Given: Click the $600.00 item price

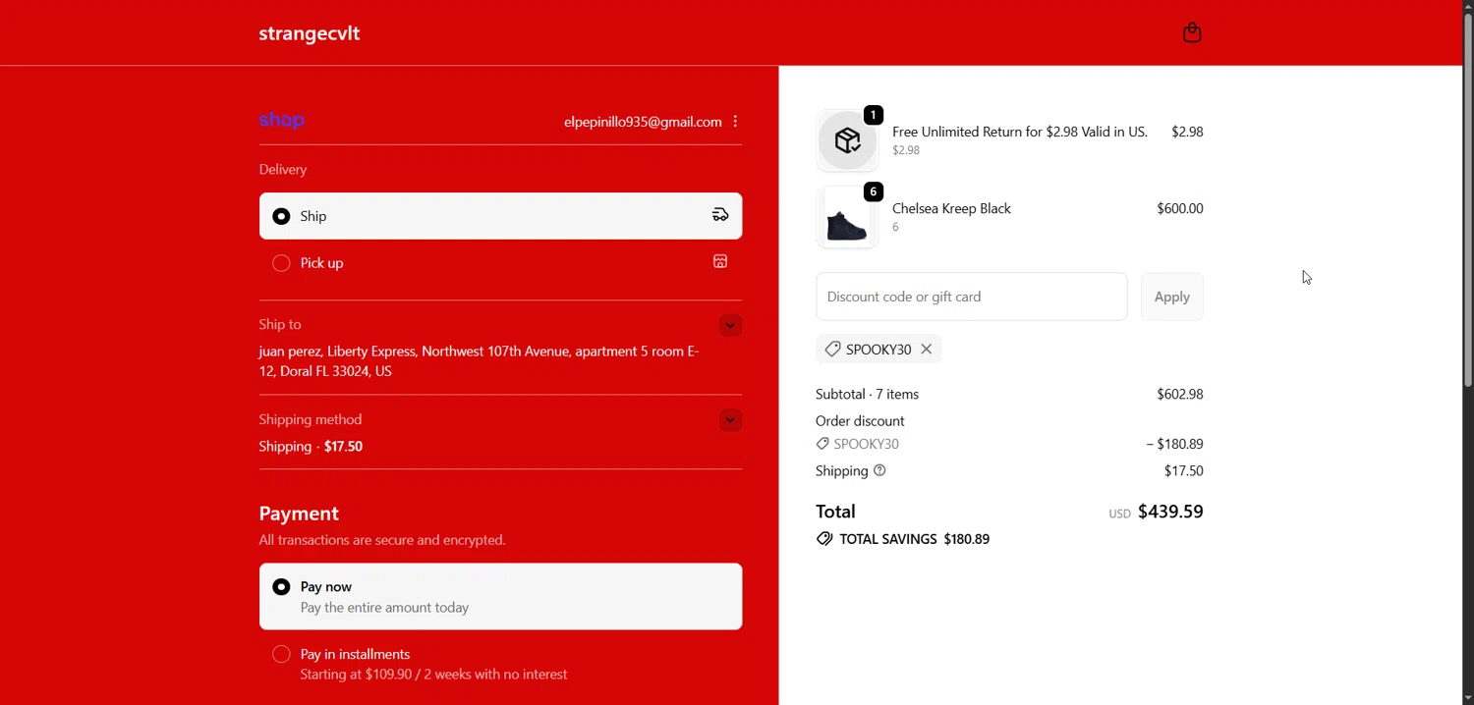Looking at the screenshot, I should click(1179, 208).
